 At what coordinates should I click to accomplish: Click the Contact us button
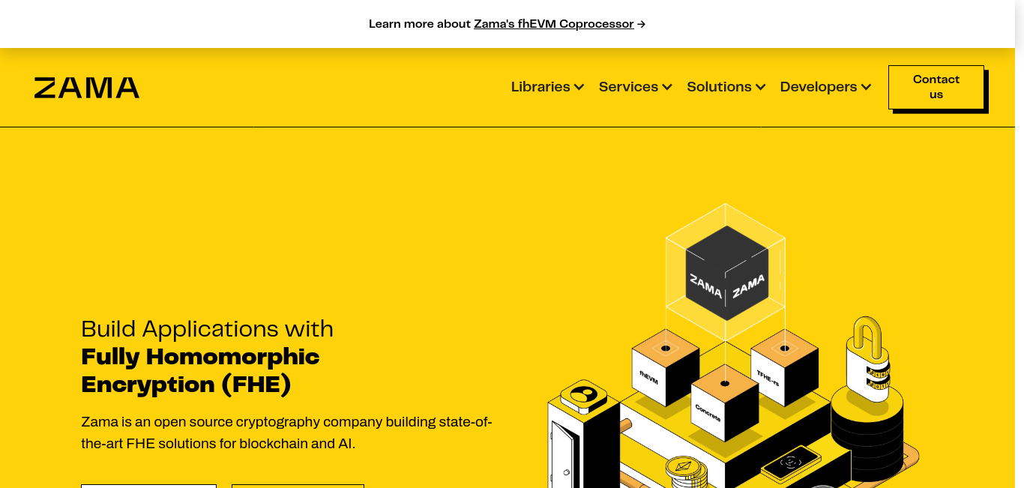(x=936, y=87)
